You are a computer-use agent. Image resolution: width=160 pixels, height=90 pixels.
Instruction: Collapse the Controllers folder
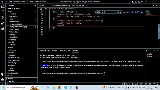click(15, 22)
